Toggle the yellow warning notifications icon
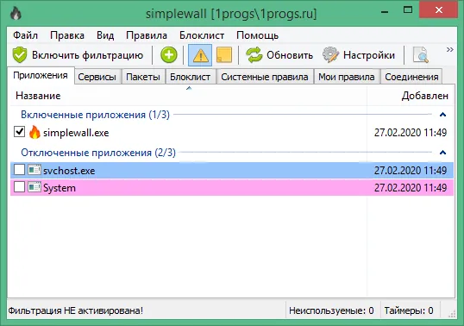464x326 pixels. coord(200,55)
